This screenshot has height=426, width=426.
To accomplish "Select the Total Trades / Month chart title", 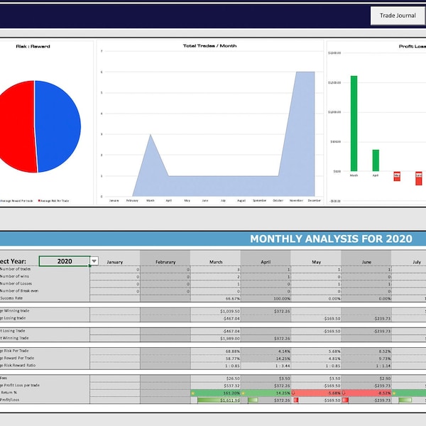I will 209,46.
